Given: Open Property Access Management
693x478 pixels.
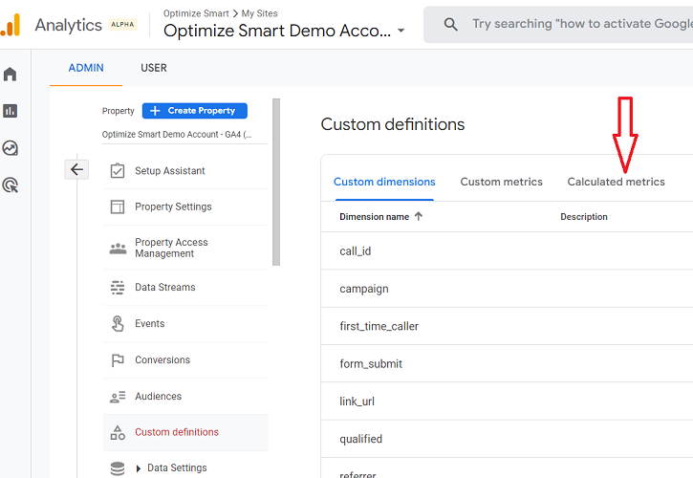Looking at the screenshot, I should pos(171,248).
